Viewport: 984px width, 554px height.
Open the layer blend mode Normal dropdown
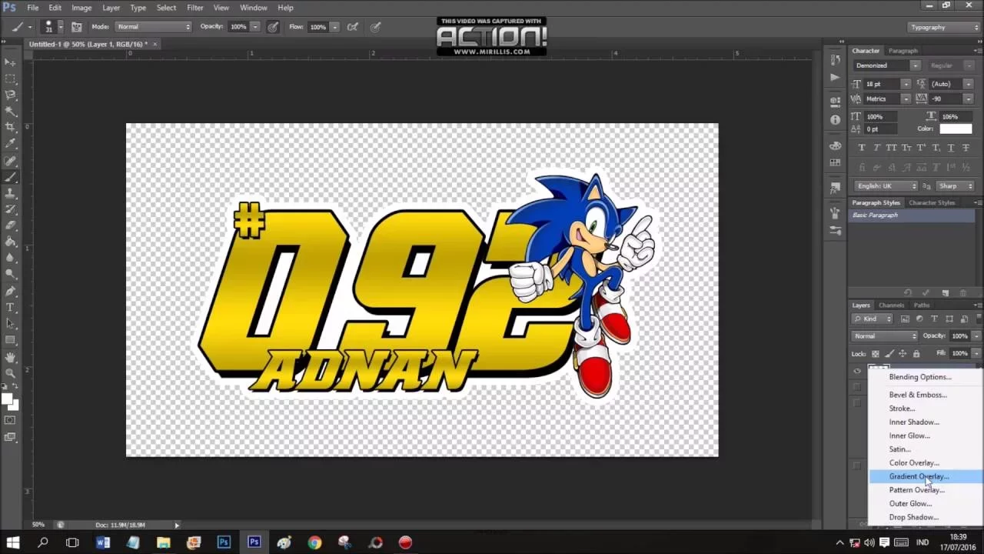coord(886,336)
